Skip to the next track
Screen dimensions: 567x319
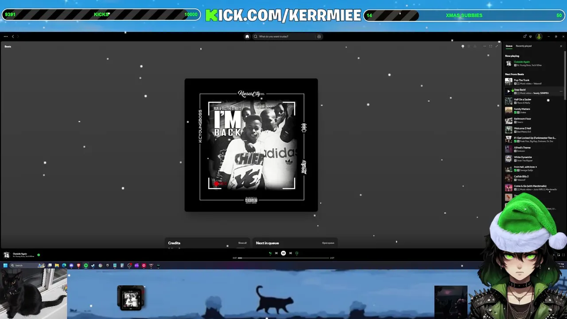pos(291,253)
